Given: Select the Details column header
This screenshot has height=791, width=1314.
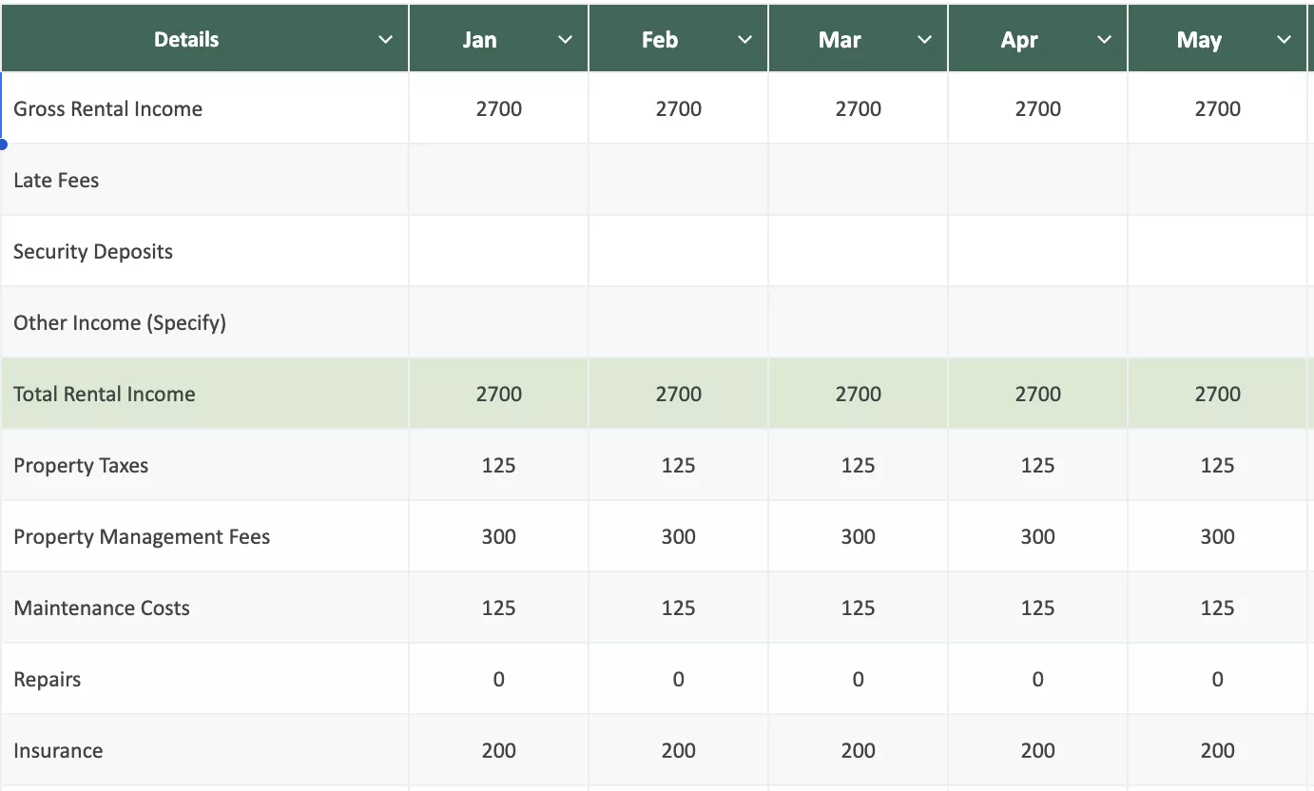Looking at the screenshot, I should point(186,39).
